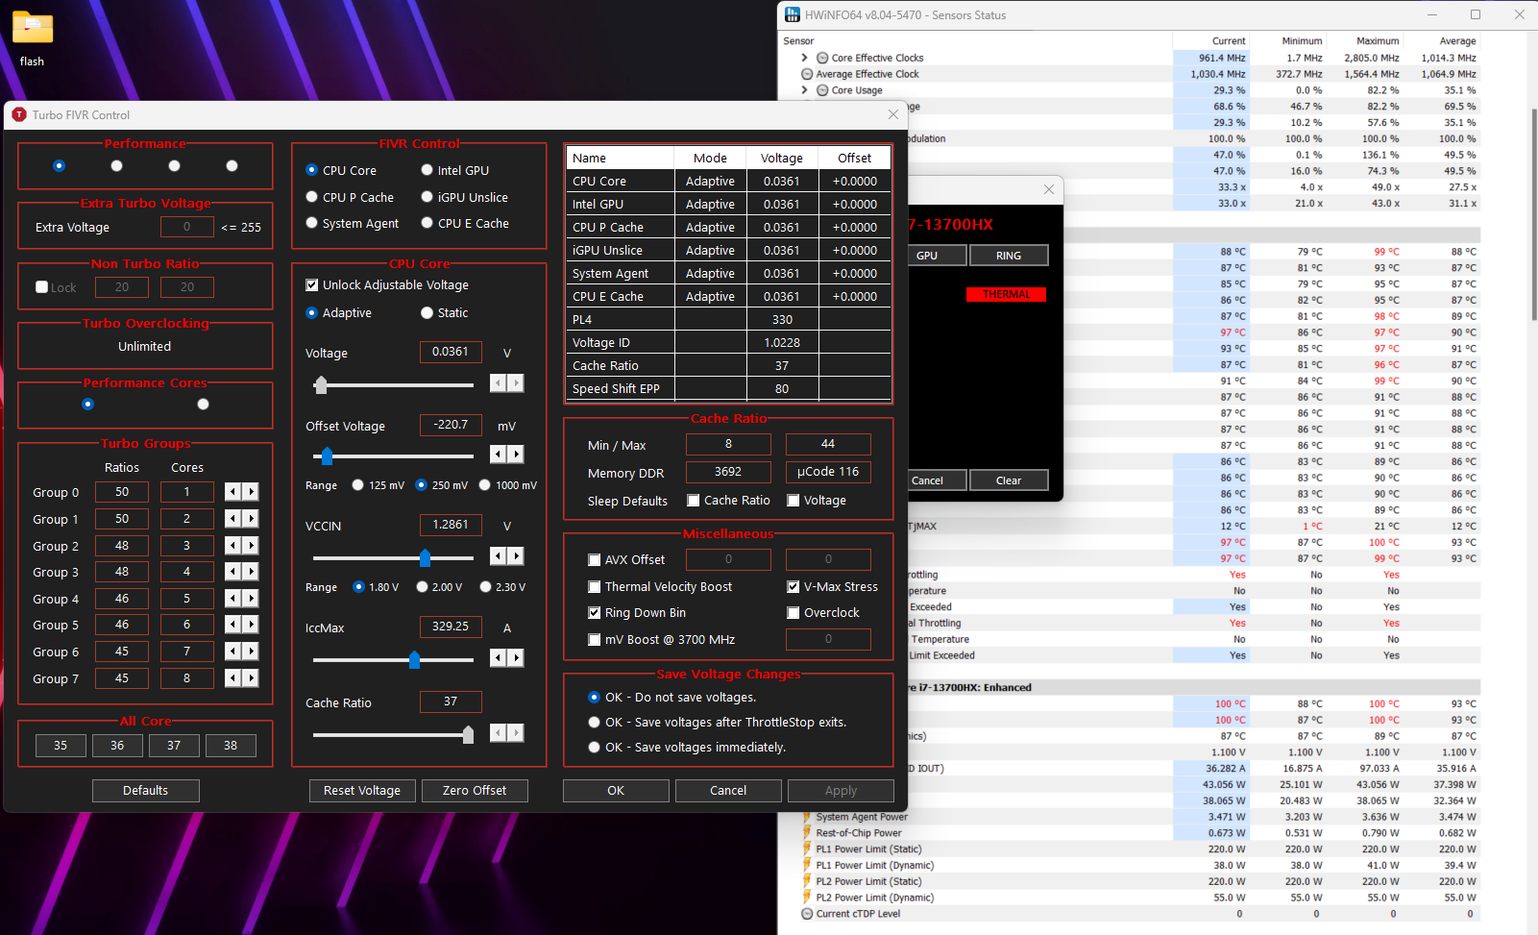
Task: Click the Group 0 ratio field
Action: (x=122, y=492)
